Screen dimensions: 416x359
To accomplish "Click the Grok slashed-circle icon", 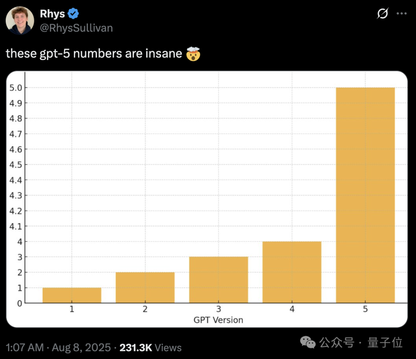I will tap(382, 14).
